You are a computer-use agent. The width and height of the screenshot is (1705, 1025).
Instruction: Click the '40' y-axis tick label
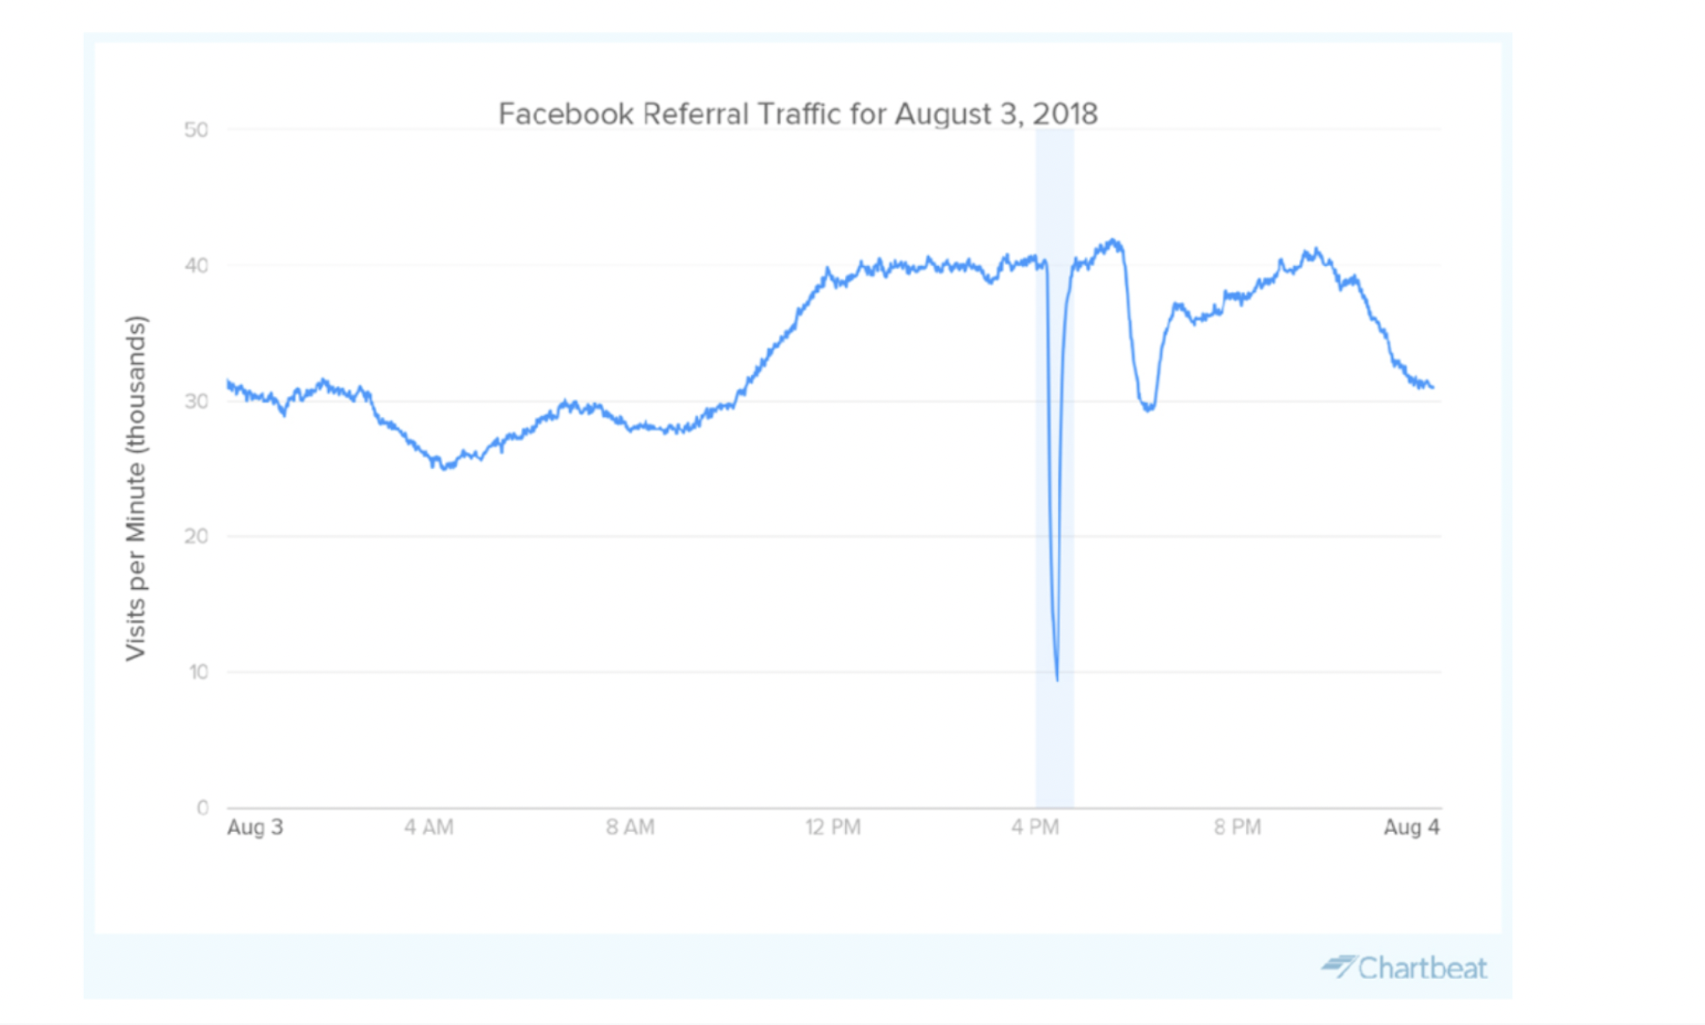point(196,266)
